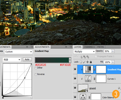Screen dimensions: 121x100
Task: Select the Gradient Map adjustment thumbnail
Action: click(88, 69)
